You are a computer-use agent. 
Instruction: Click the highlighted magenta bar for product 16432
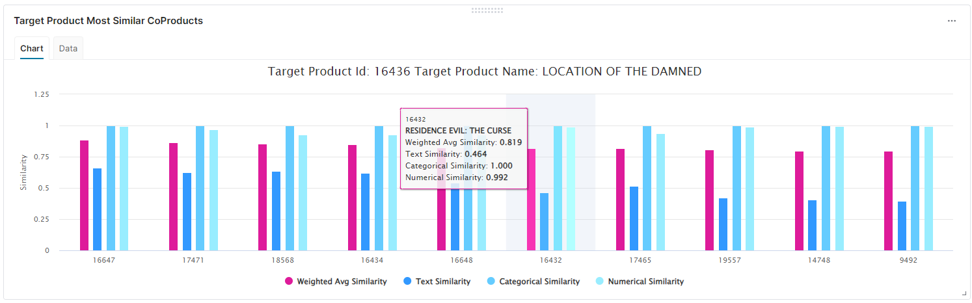click(x=531, y=200)
